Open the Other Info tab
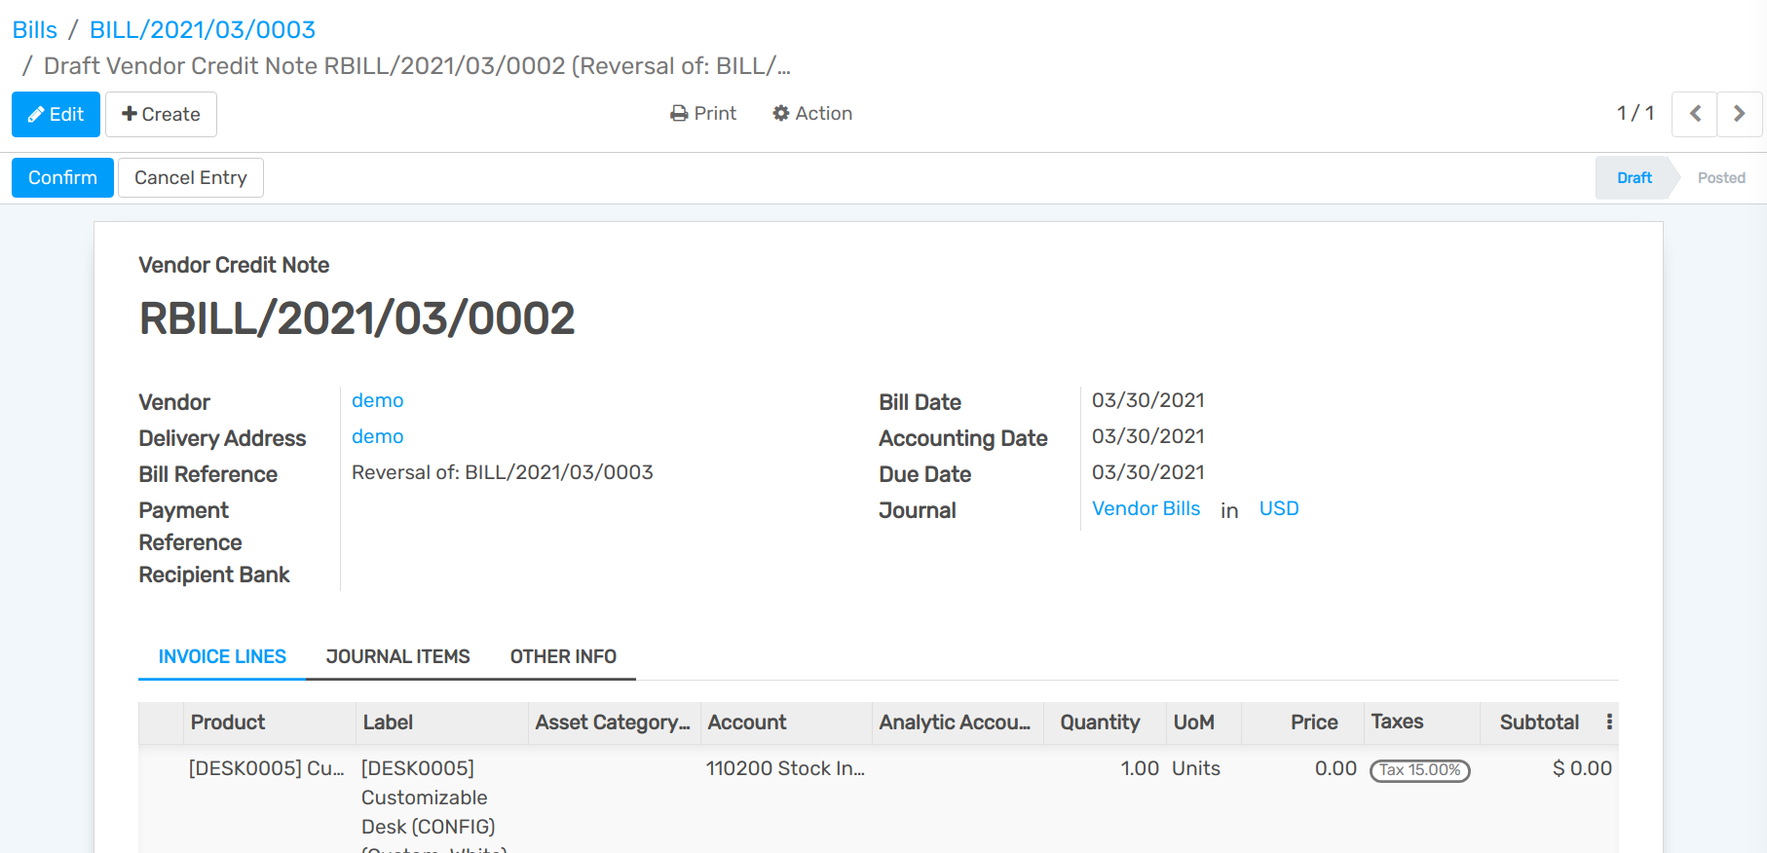 563,656
